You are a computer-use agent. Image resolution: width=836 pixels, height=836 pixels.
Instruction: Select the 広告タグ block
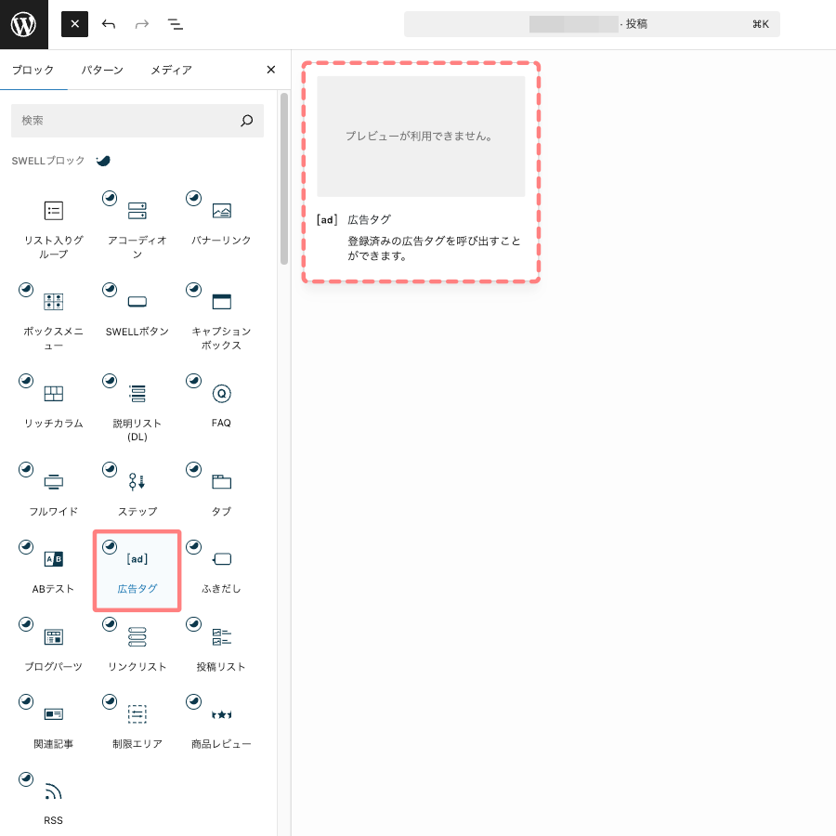(137, 569)
